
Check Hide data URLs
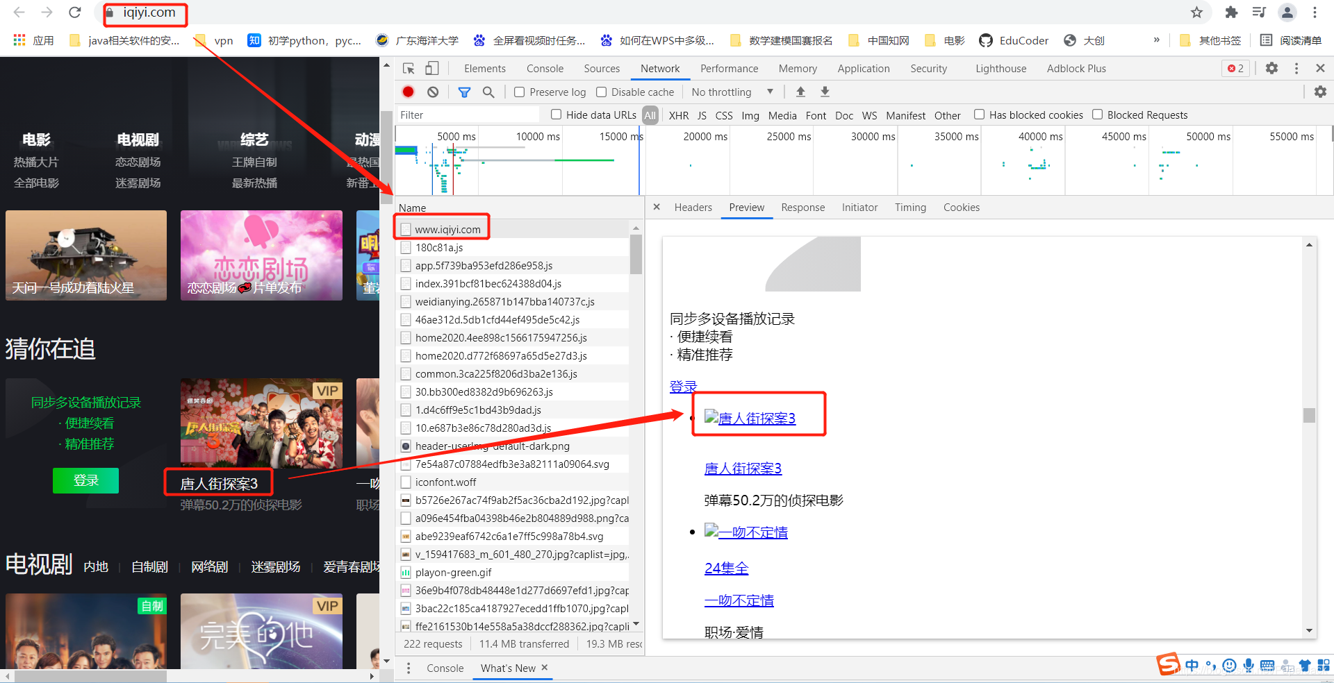(556, 115)
